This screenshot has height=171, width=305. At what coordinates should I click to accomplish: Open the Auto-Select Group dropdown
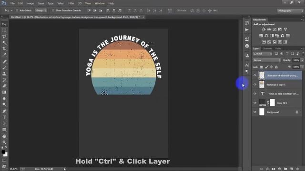click(x=41, y=10)
